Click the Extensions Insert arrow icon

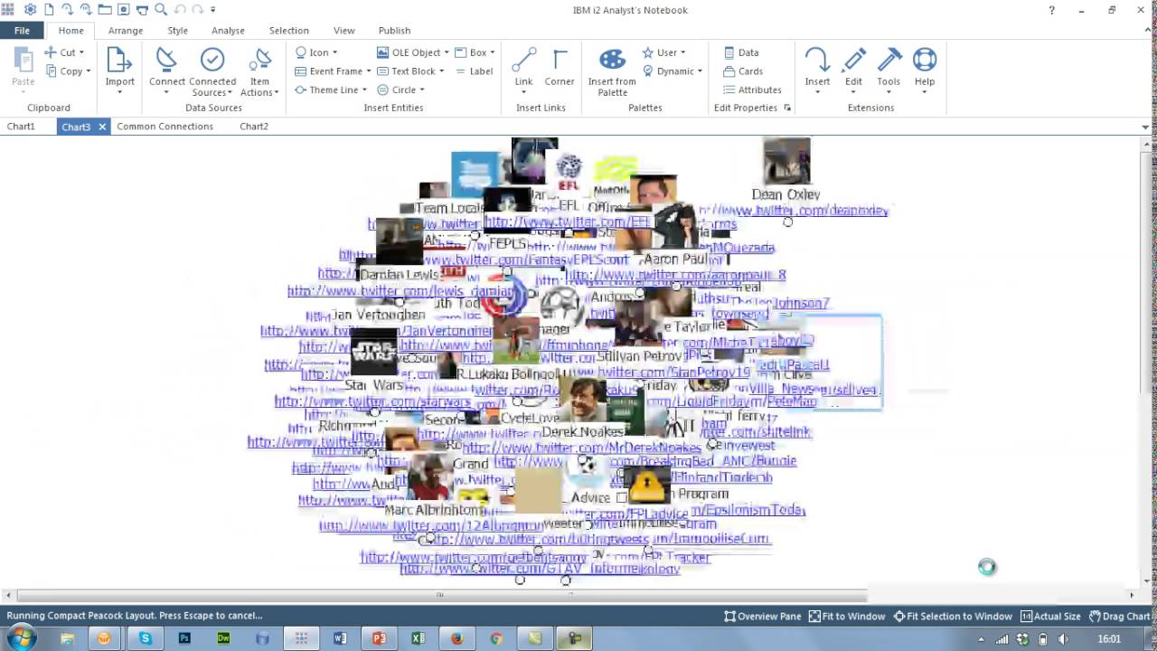(x=817, y=60)
